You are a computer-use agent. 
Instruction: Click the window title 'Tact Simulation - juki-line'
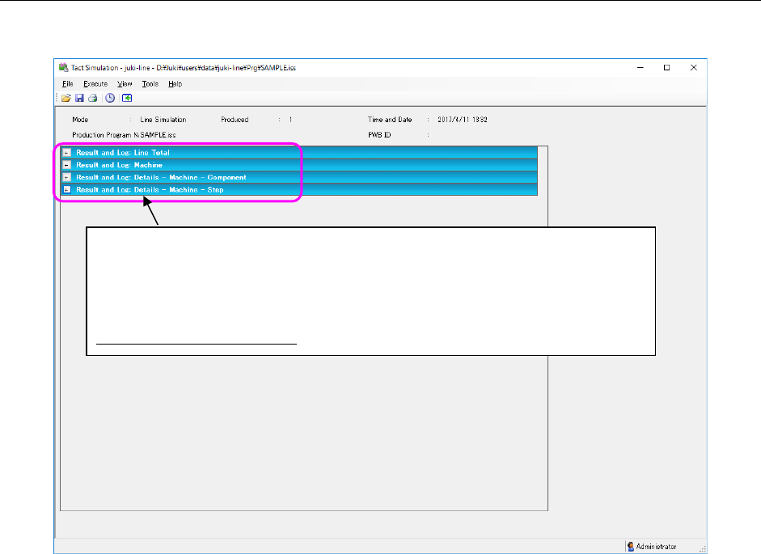(111, 67)
